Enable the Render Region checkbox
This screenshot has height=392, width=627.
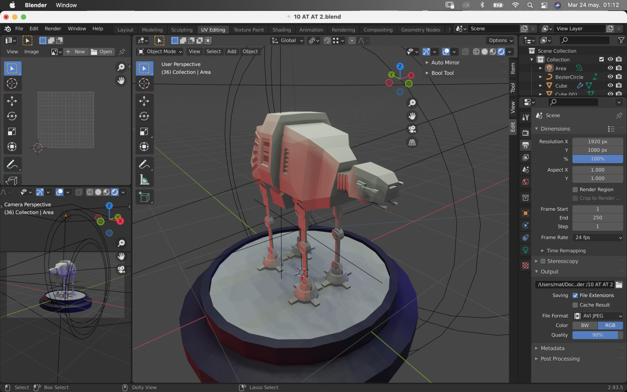click(x=575, y=190)
